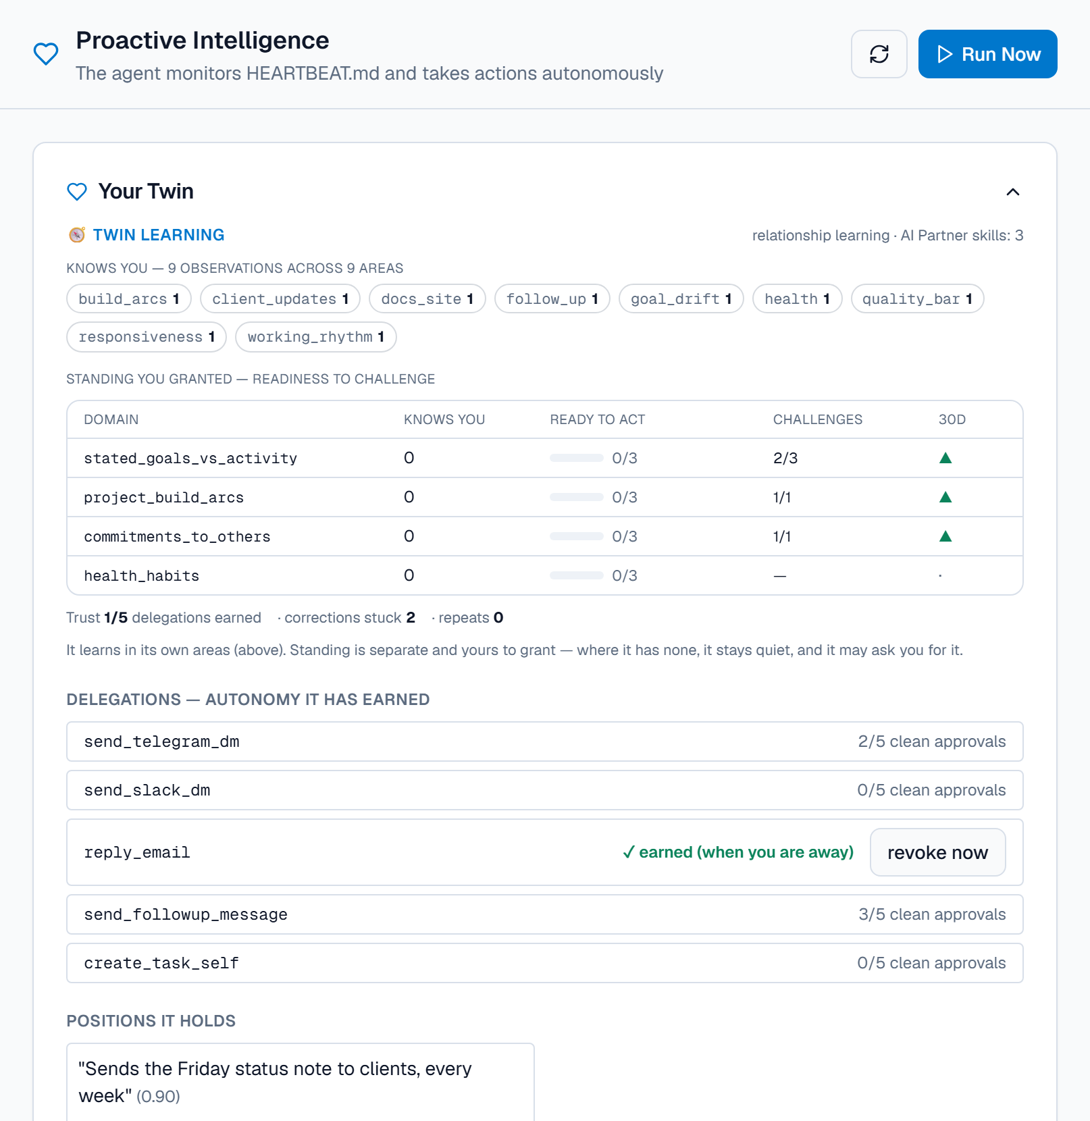This screenshot has width=1090, height=1121.
Task: Open the send_followup_message delegation row
Action: click(x=544, y=914)
